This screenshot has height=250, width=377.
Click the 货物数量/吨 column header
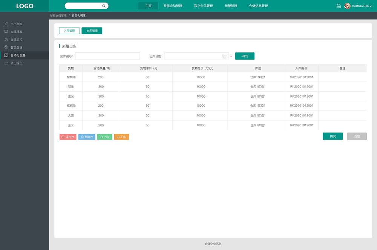101,68
